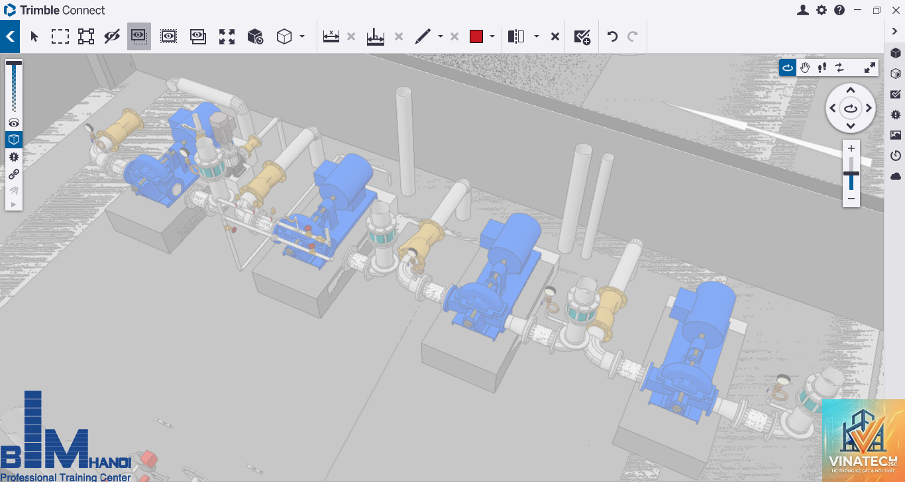Rotate view up on navigation wheel
905x482 pixels.
(851, 91)
